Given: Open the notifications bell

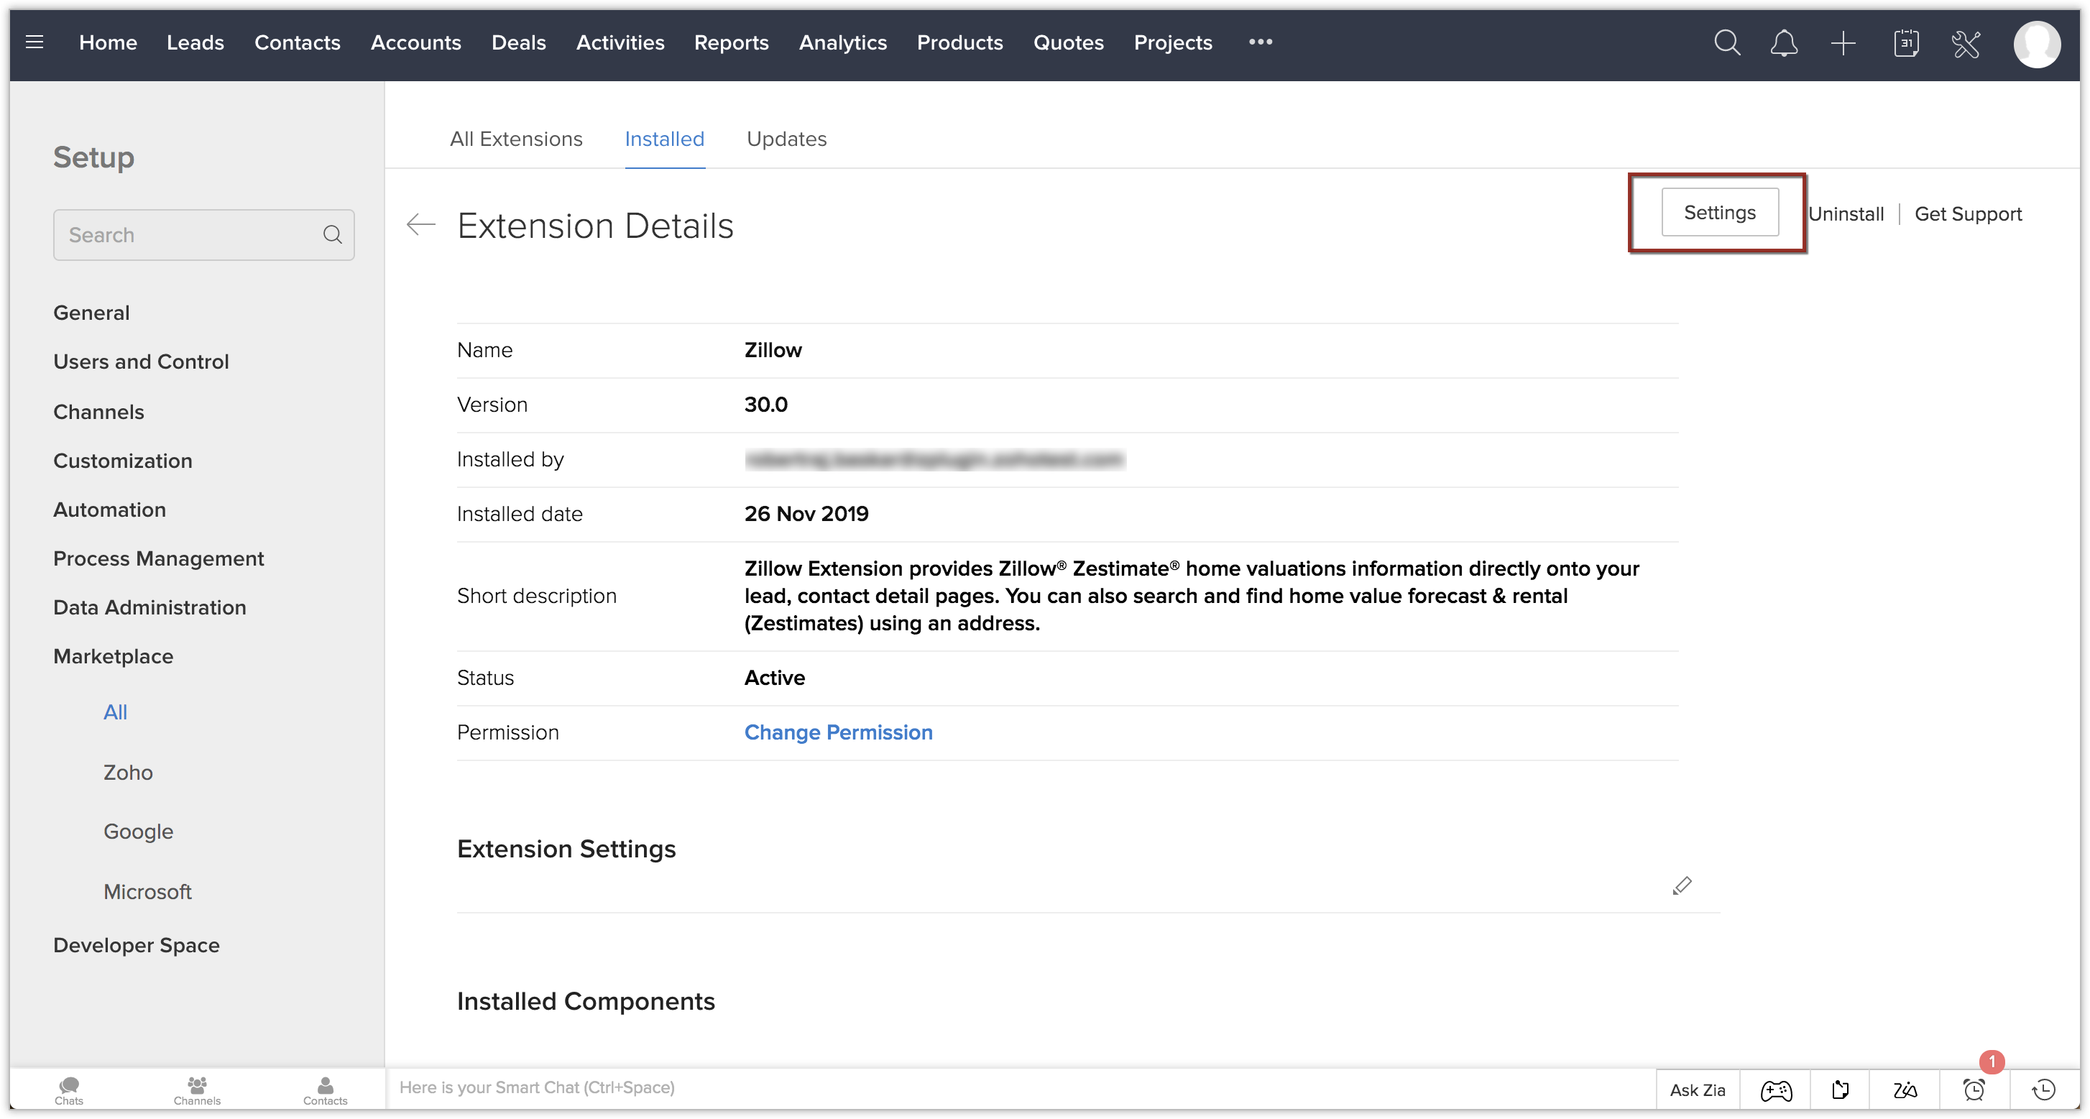Looking at the screenshot, I should 1783,42.
